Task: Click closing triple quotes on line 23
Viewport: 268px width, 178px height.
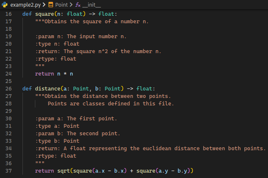Action: [x=40, y=66]
